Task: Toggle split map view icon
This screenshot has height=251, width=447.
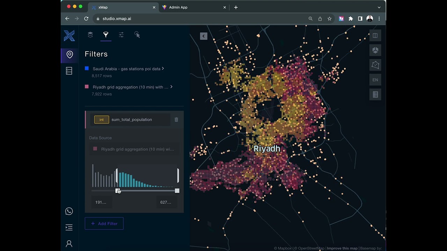Action: (x=375, y=36)
